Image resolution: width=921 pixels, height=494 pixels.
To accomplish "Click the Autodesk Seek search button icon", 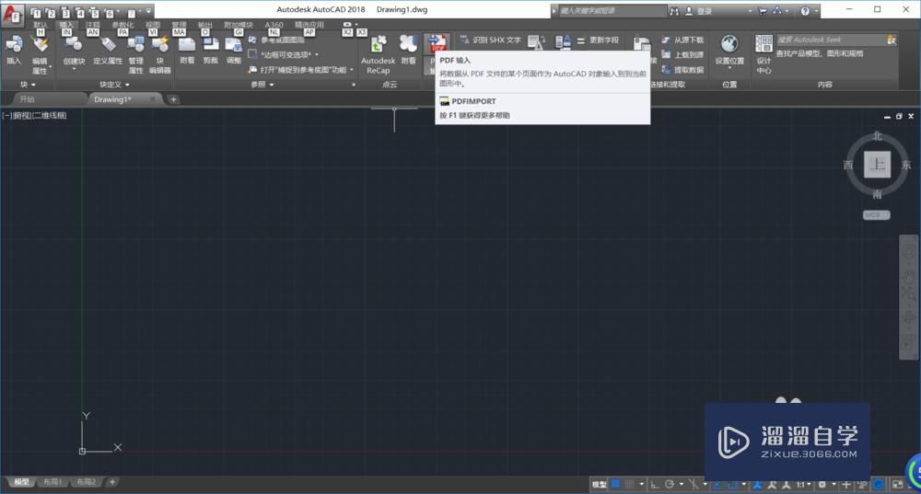I will (891, 40).
